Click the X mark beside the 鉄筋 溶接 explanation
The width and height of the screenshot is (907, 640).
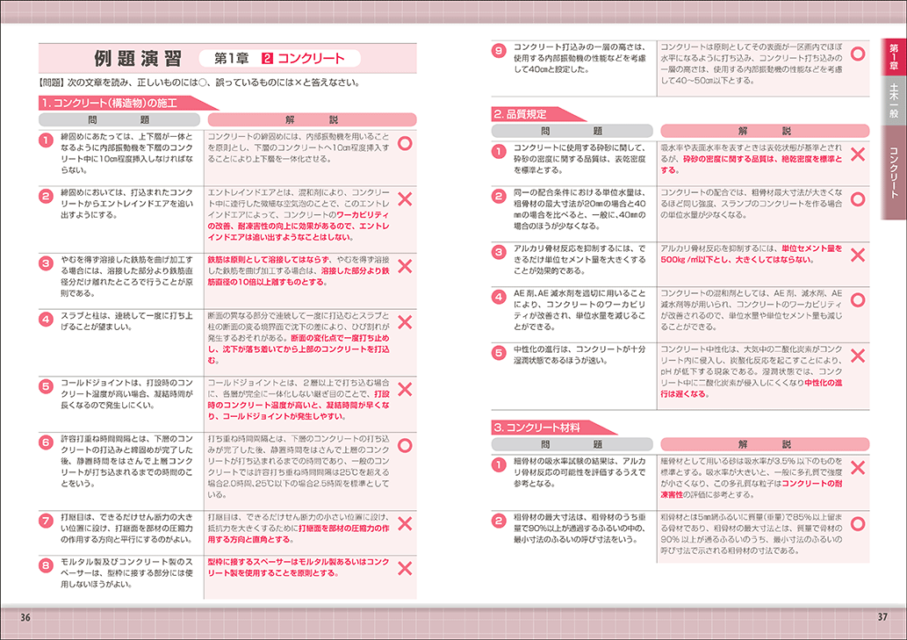point(405,266)
